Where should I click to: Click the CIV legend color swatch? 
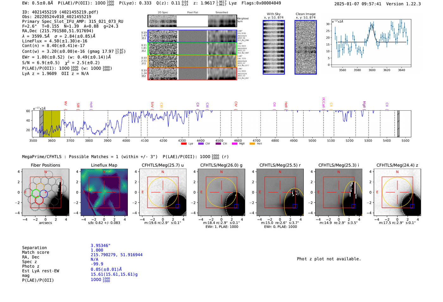point(201,144)
